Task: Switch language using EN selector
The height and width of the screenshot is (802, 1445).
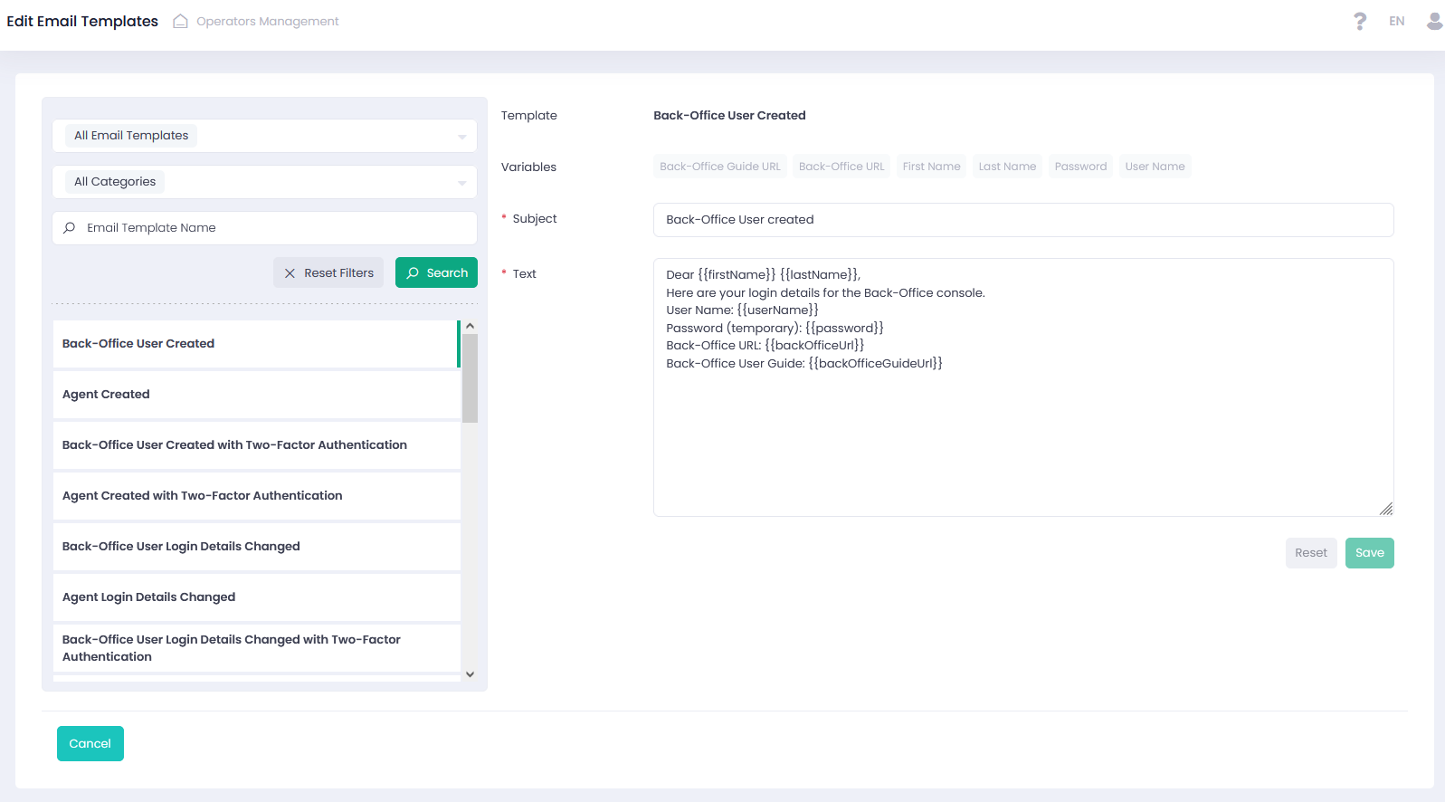Action: 1396,21
